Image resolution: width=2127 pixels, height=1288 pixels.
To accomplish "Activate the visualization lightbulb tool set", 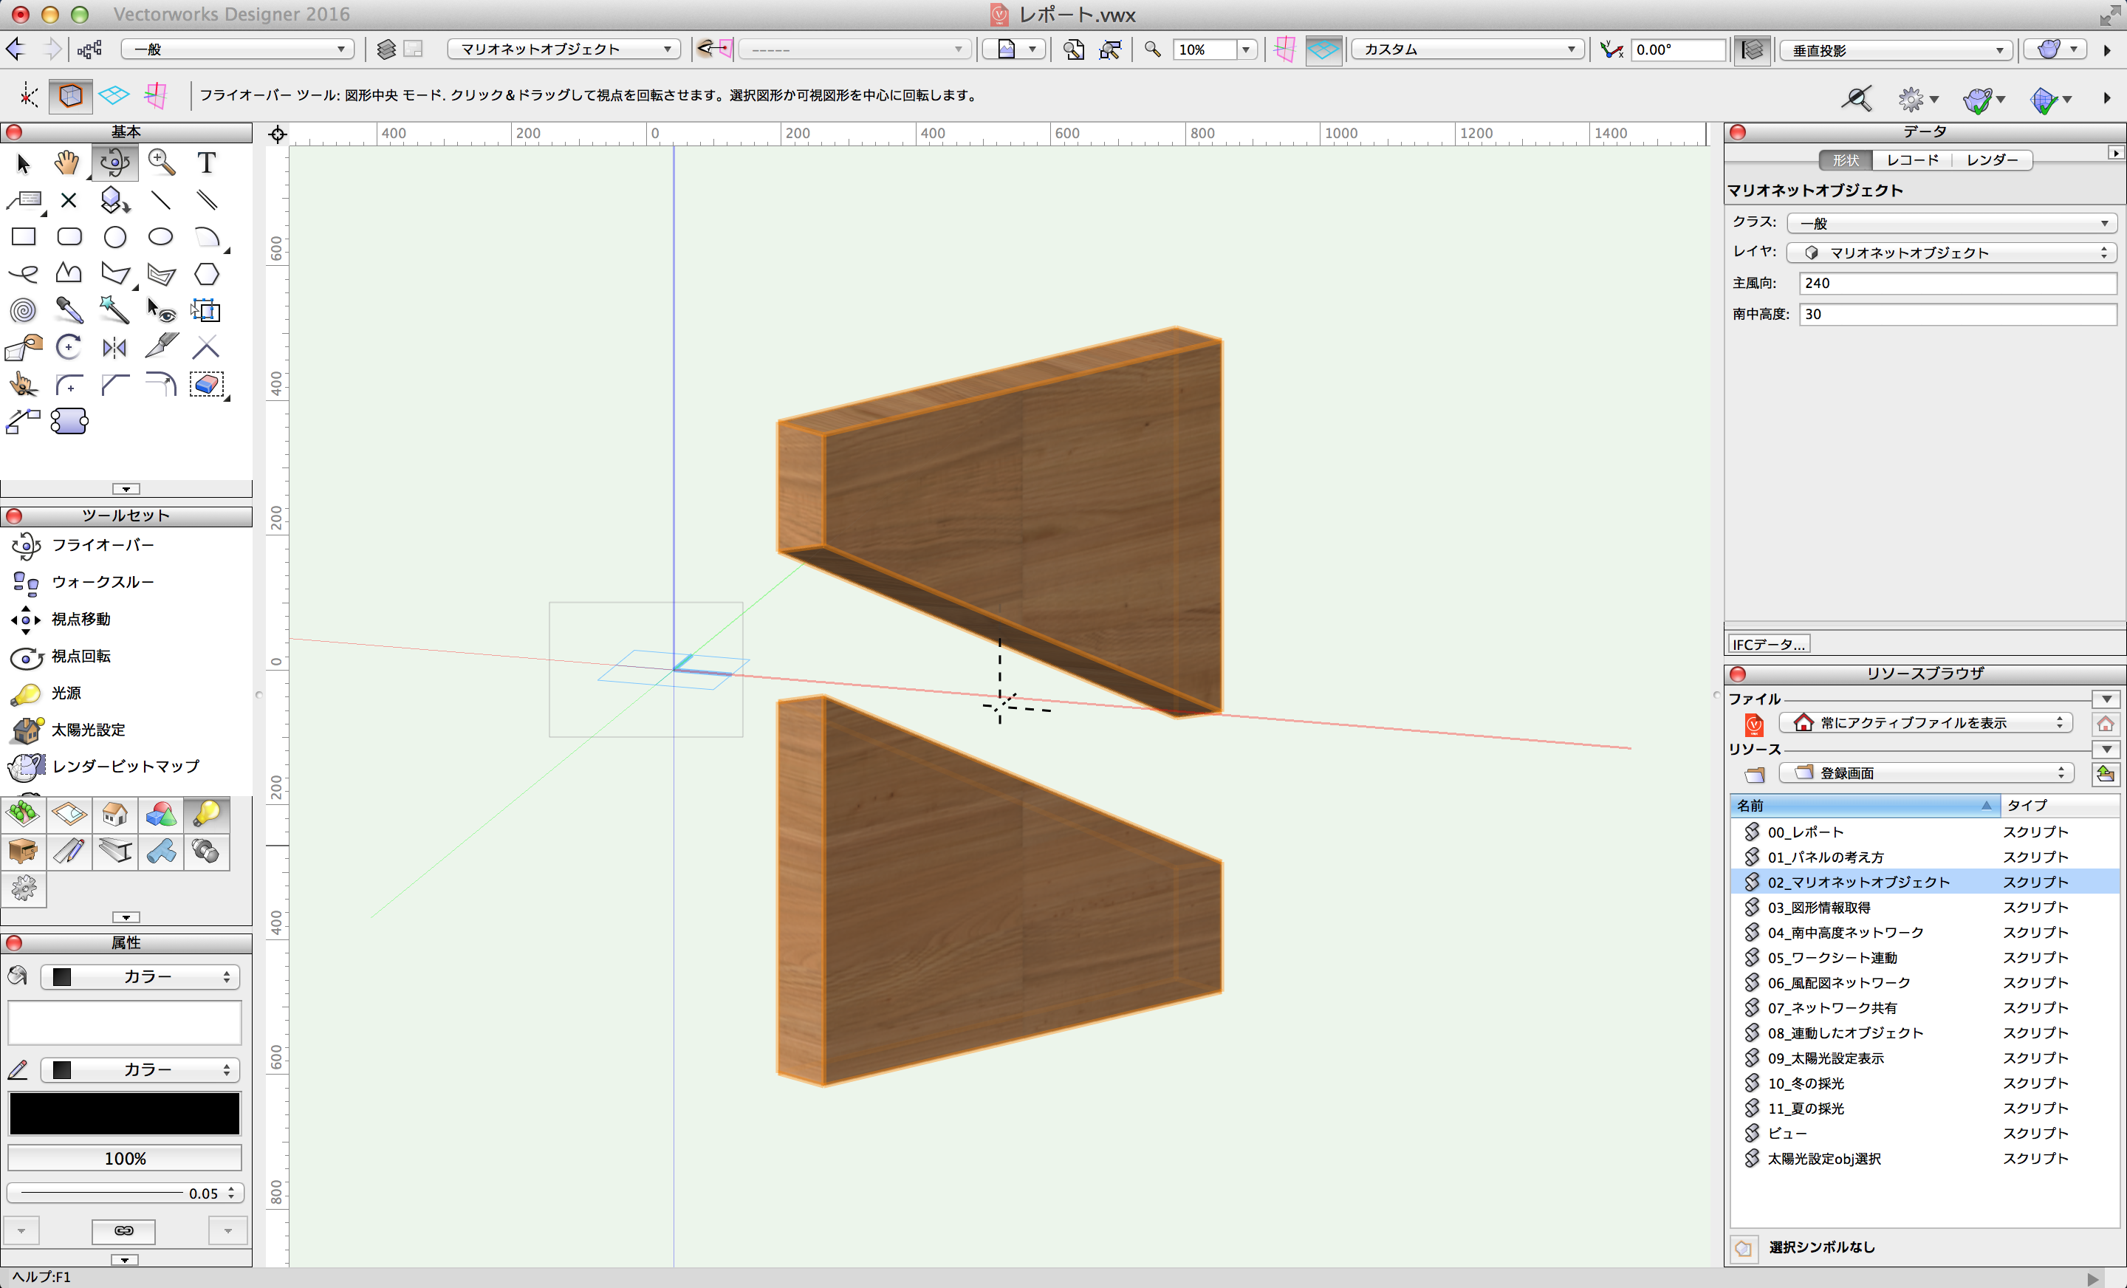I will 206,814.
